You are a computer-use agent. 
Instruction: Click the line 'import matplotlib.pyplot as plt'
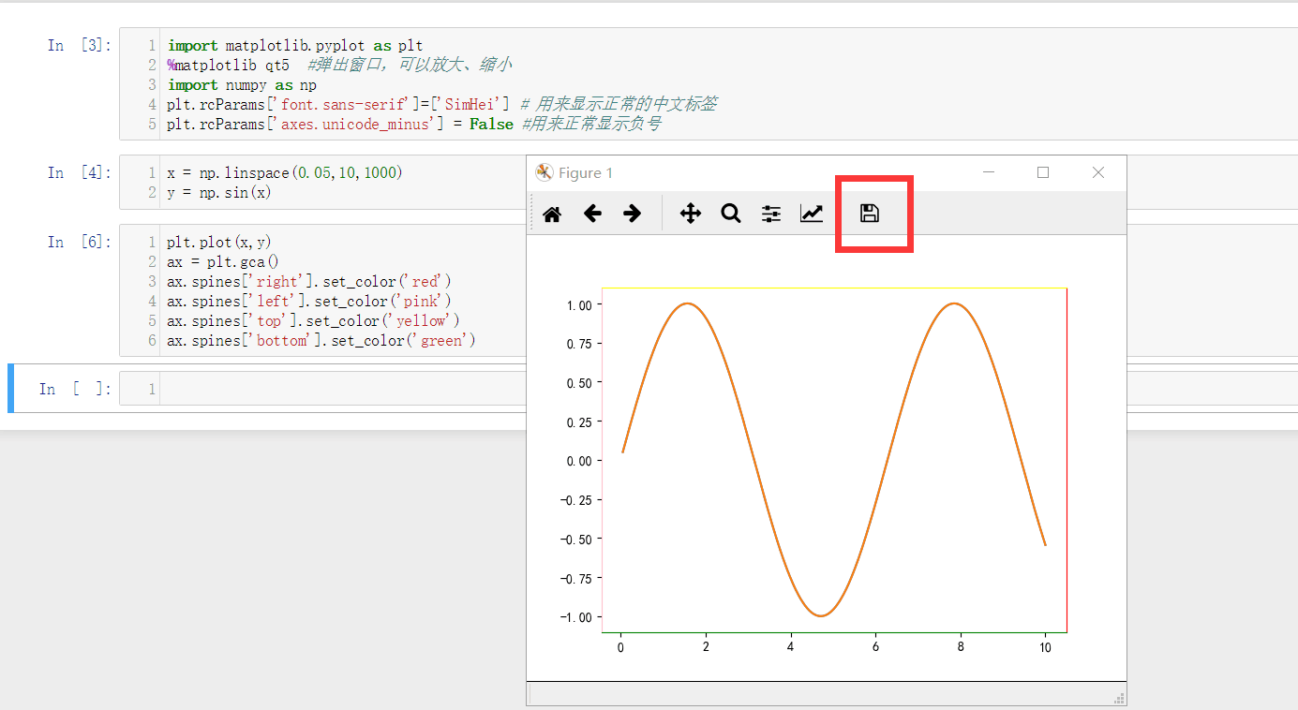[295, 46]
